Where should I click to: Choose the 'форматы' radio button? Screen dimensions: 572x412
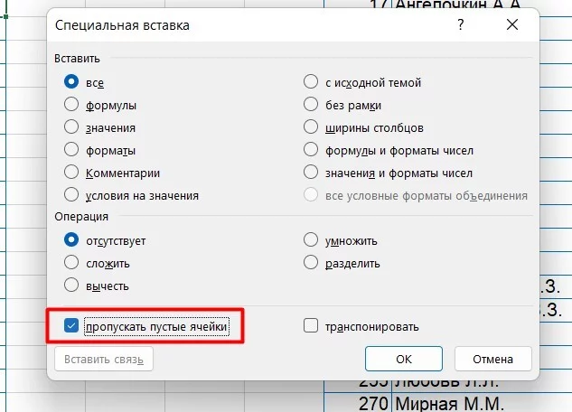(x=71, y=149)
